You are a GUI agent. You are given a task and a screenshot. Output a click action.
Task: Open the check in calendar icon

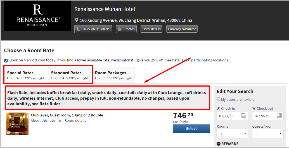tap(244, 116)
